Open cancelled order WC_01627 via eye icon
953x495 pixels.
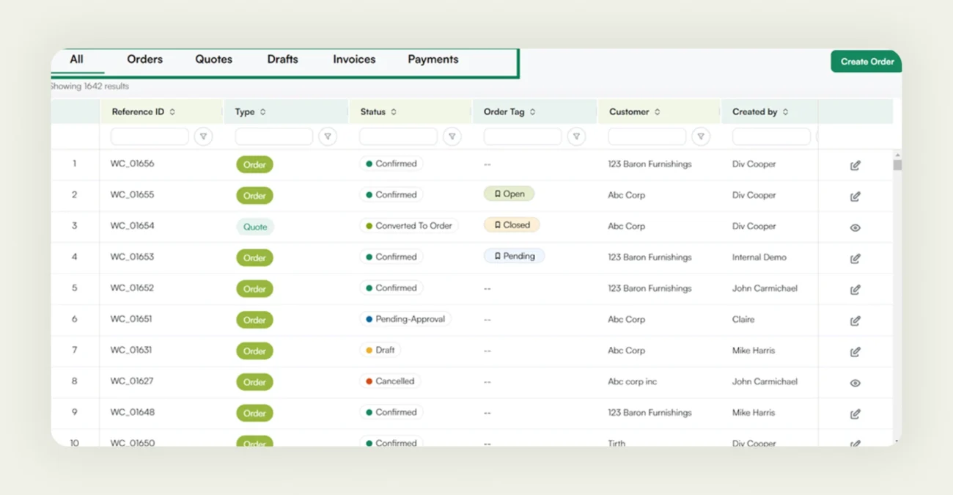pyautogui.click(x=855, y=382)
